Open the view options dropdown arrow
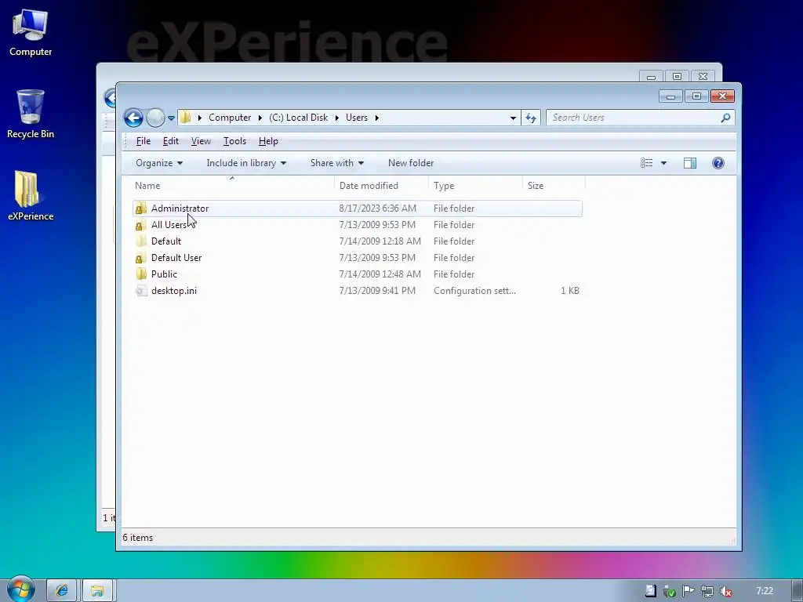The width and height of the screenshot is (803, 602). (663, 163)
